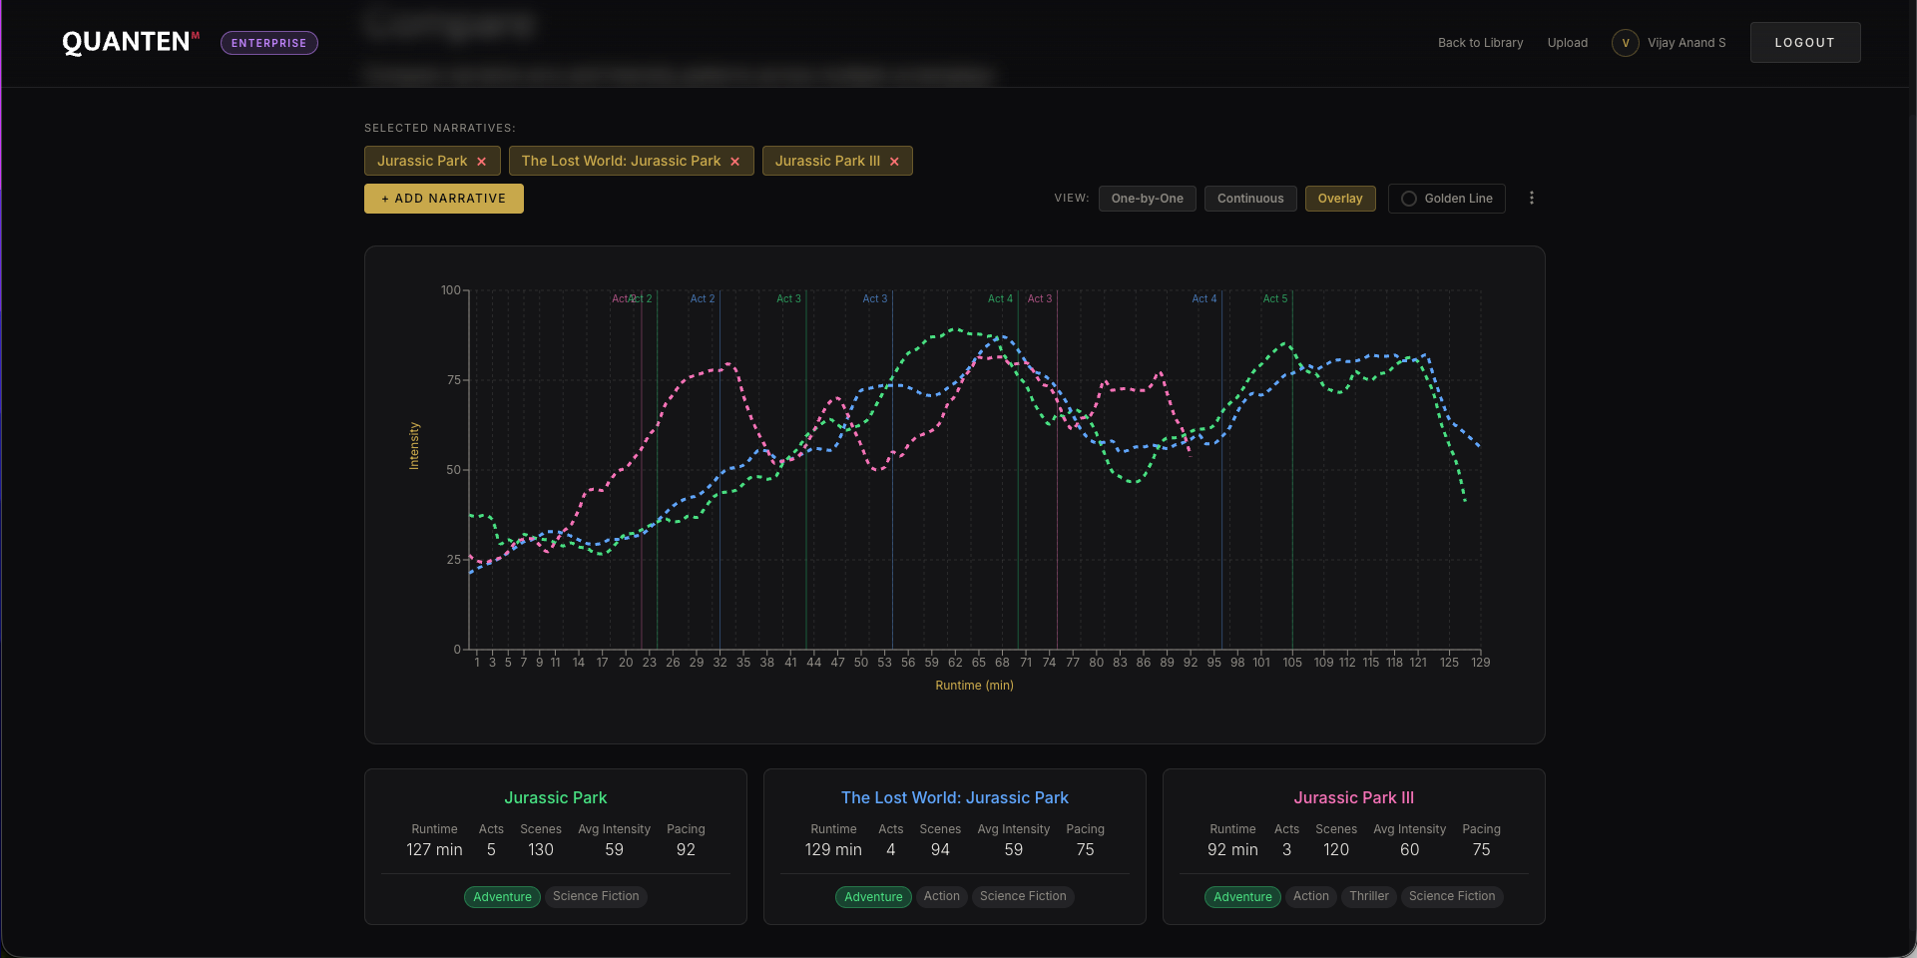Viewport: 1917px width, 958px height.
Task: Click the Logout button
Action: [x=1804, y=43]
